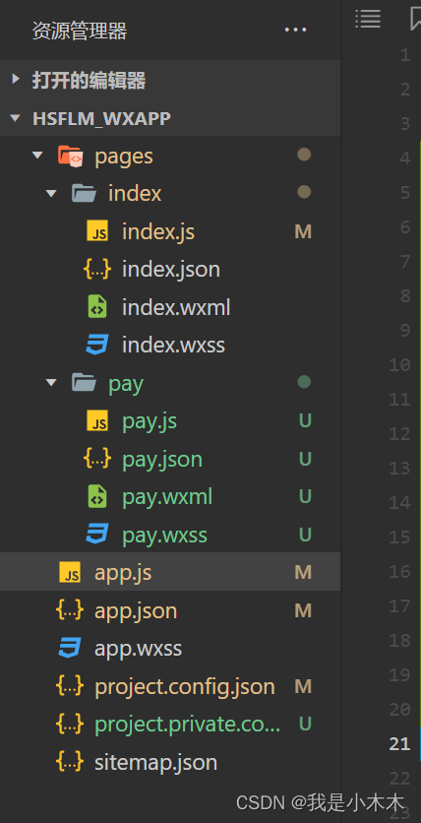The height and width of the screenshot is (823, 421).
Task: Collapse the HSFLM_WXAPP project root
Action: [15, 118]
